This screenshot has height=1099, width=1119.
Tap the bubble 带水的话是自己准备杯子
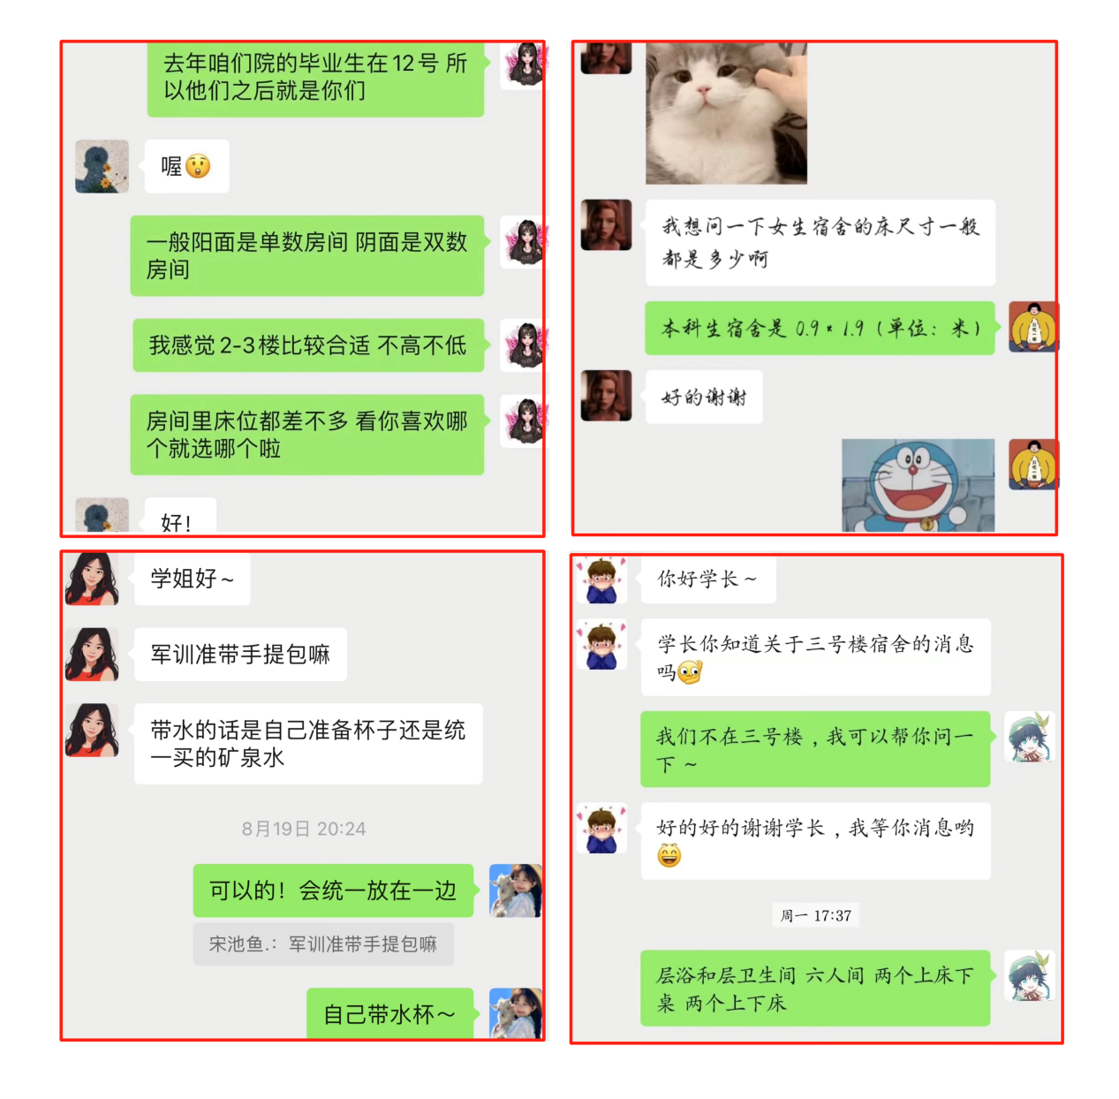pyautogui.click(x=308, y=744)
